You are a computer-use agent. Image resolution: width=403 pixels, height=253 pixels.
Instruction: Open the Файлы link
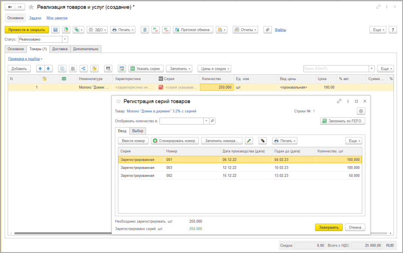[x=280, y=30]
